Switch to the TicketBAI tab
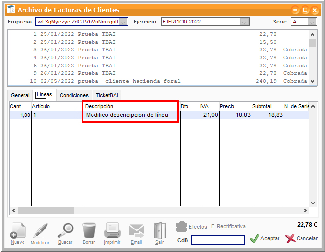 coord(107,95)
